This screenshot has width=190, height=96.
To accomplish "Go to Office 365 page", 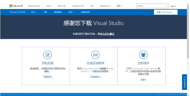I will [61, 6].
